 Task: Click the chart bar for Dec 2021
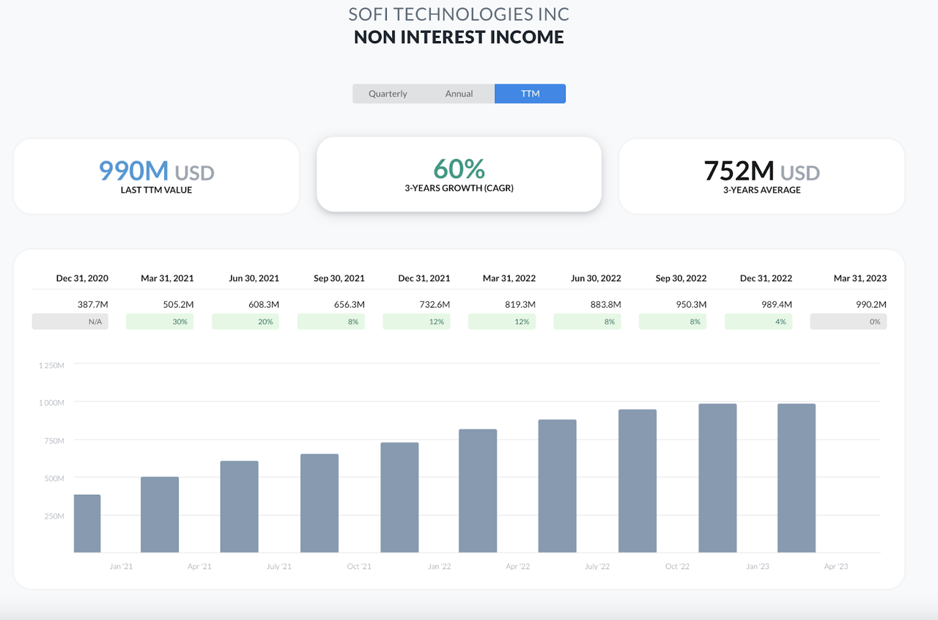point(399,498)
